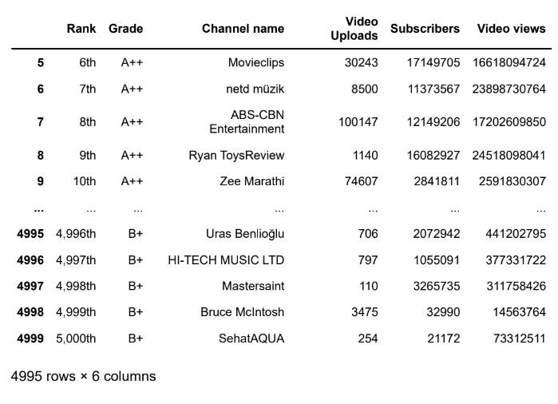Click subscribers value 3265735 for Mastersaint
The width and height of the screenshot is (558, 404).
pyautogui.click(x=437, y=286)
